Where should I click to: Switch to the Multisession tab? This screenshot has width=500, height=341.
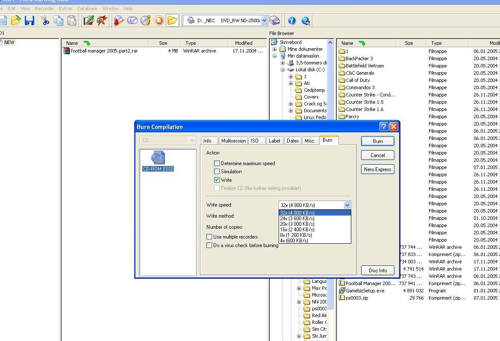(x=233, y=141)
